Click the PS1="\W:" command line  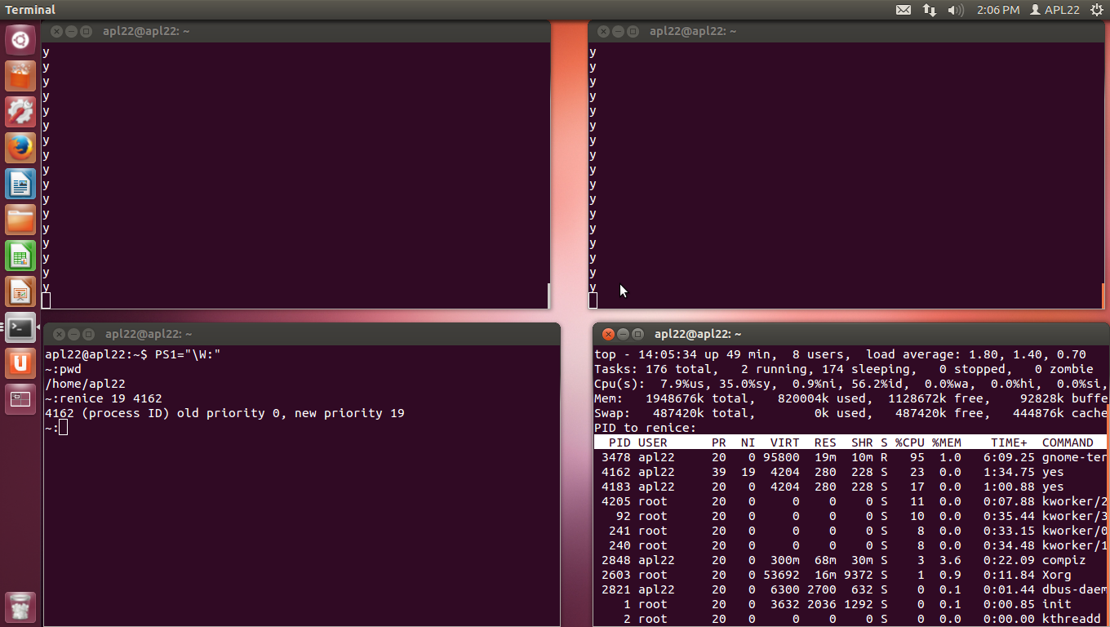pos(133,354)
